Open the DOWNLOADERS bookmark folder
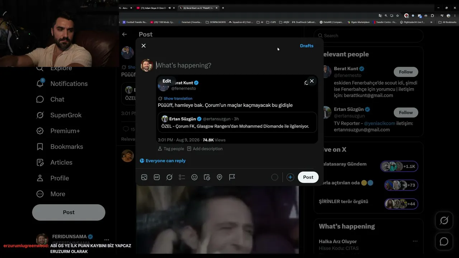 [216, 22]
